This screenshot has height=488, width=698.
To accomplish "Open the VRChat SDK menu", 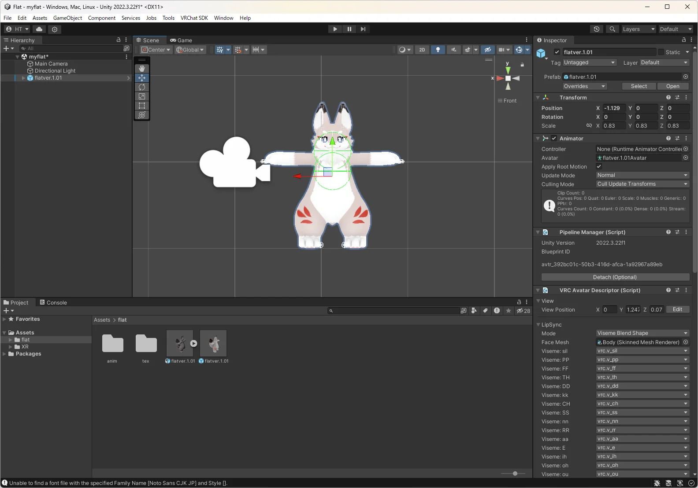I will (x=194, y=18).
